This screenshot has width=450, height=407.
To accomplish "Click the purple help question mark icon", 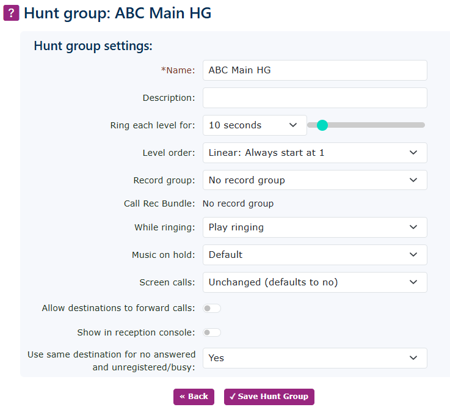I will point(11,12).
